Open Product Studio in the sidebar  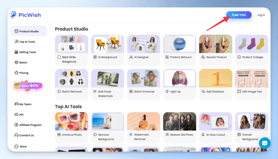[x=29, y=31]
